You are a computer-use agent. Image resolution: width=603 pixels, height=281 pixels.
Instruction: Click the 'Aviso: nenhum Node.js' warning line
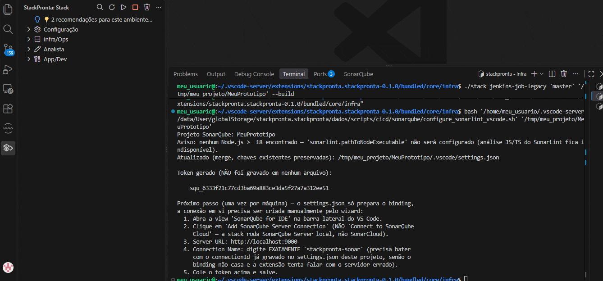tap(381, 146)
